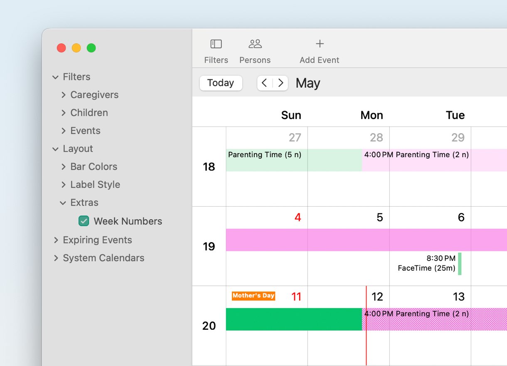507x366 pixels.
Task: Select week number 20
Action: point(209,326)
